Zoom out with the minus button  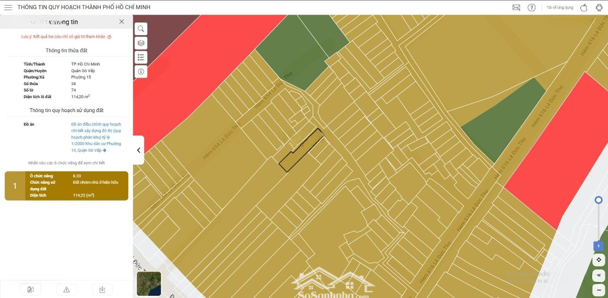(x=599, y=289)
